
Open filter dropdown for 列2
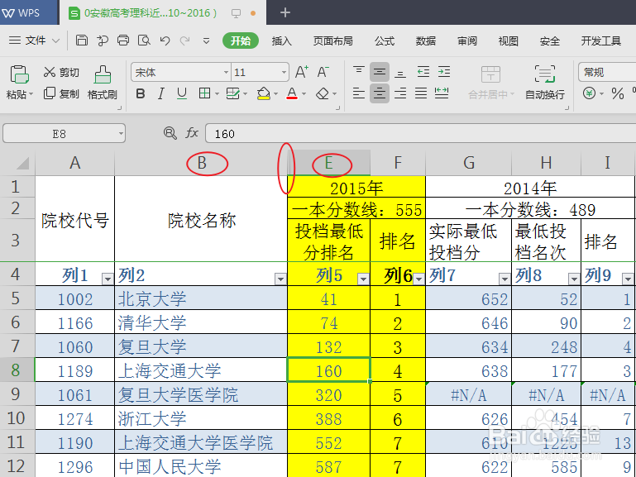280,279
